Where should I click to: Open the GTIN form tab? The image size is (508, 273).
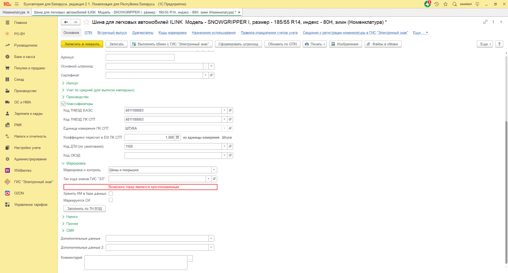(x=88, y=33)
